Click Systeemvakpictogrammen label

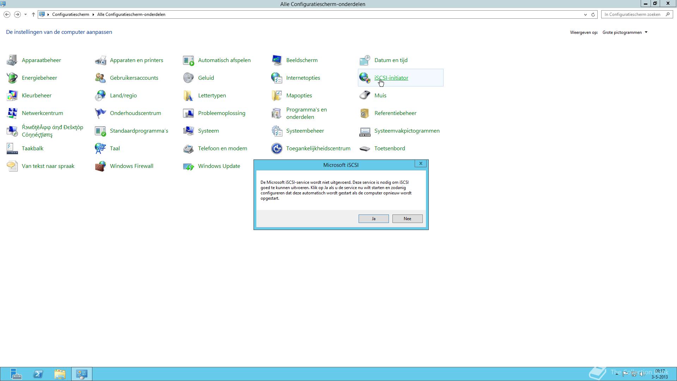click(407, 131)
